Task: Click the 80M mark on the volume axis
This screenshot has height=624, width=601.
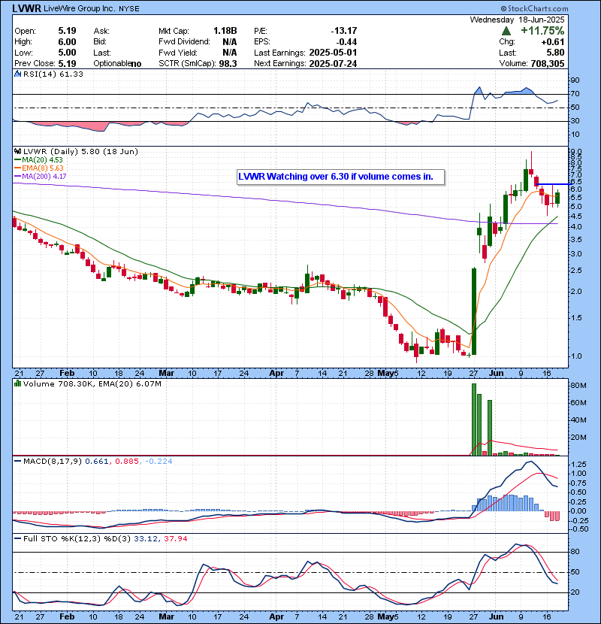Action: coord(578,386)
